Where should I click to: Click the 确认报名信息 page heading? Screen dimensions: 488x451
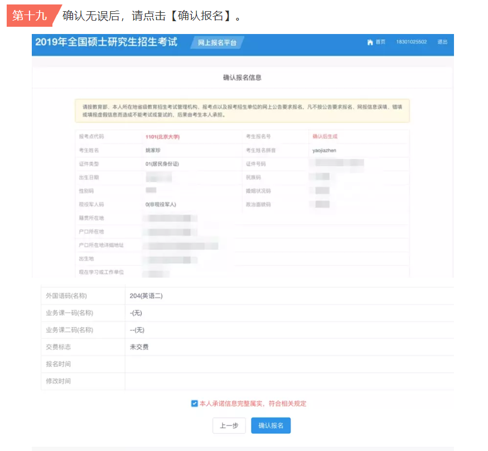(242, 77)
